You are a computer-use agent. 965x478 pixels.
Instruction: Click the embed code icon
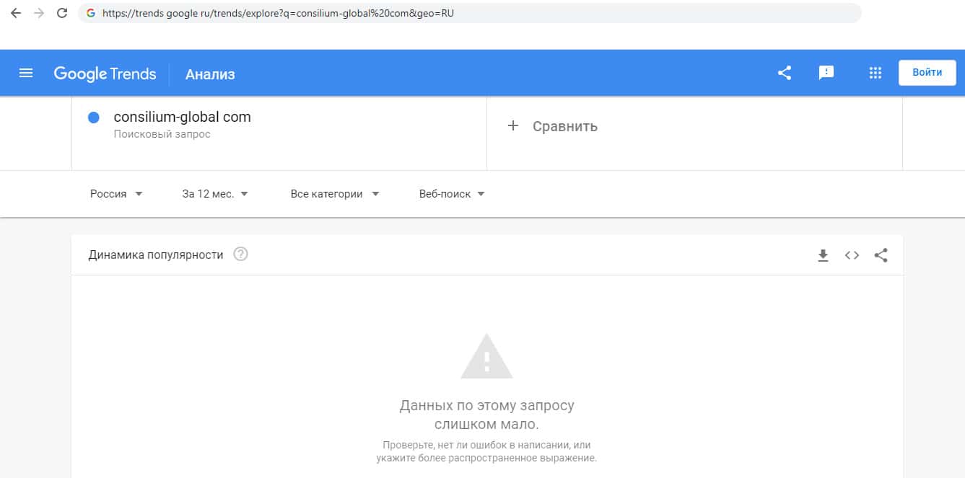tap(852, 255)
